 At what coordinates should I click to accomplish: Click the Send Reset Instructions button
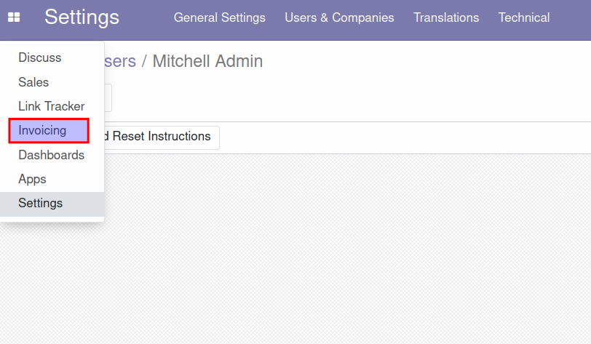162,137
